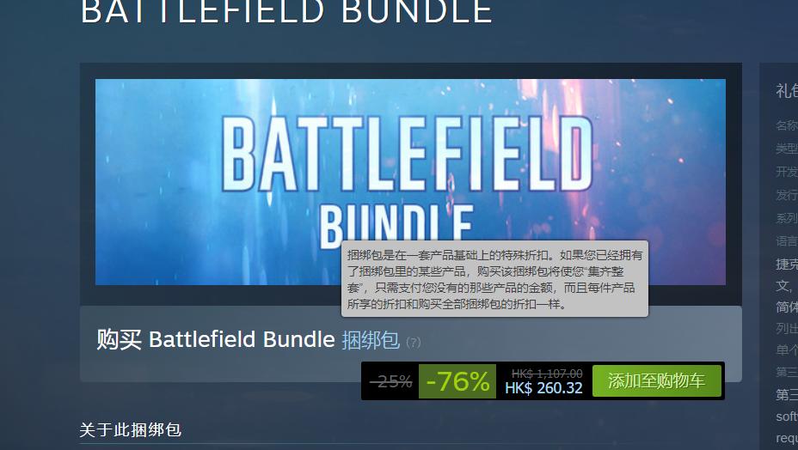Click the question mark help icon beside 捆绑包
This screenshot has height=450, width=798.
coord(414,342)
